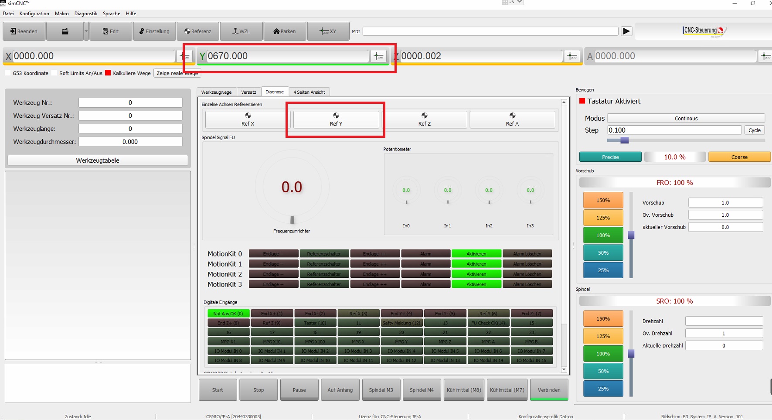
Task: Enable the G53 Koordinate checkbox
Action: pyautogui.click(x=8, y=73)
